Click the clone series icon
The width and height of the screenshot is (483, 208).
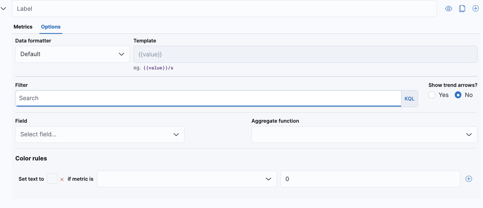click(462, 9)
